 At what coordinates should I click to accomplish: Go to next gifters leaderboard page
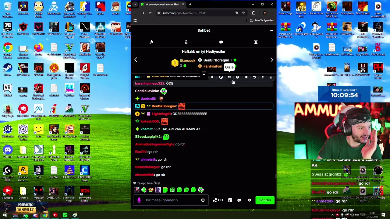click(272, 60)
